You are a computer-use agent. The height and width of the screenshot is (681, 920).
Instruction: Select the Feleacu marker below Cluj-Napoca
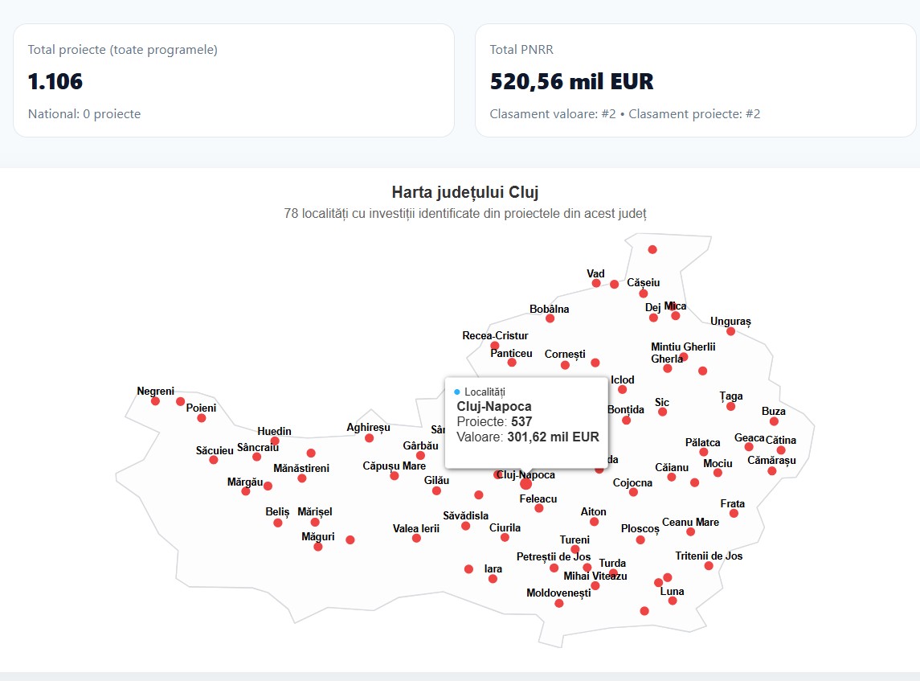pyautogui.click(x=538, y=507)
